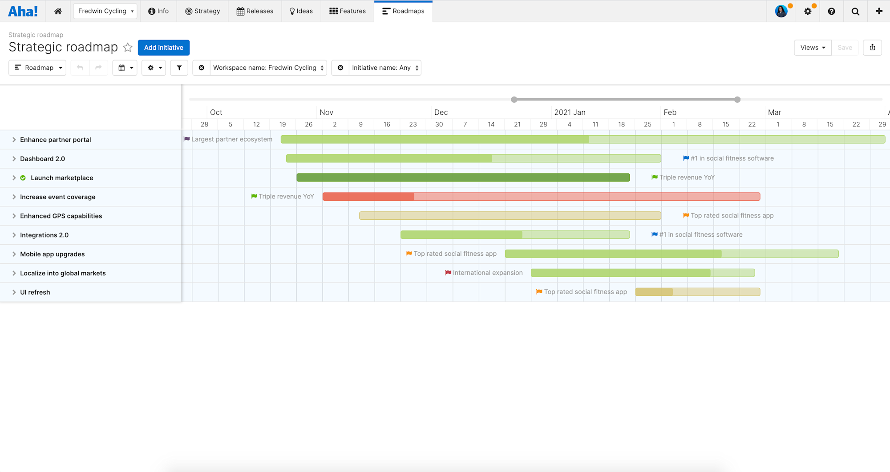Expand Enhance partner portal row

14,140
